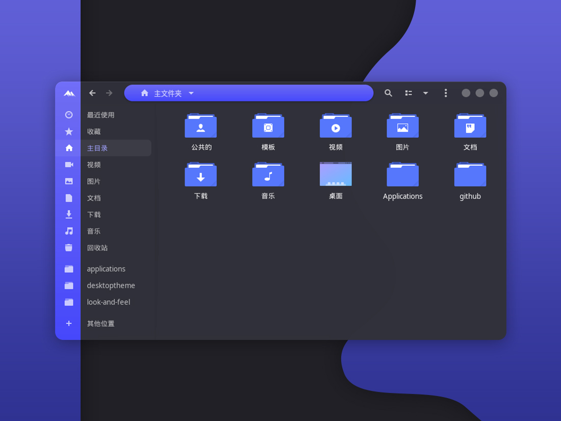Open the three-dot menu
Screen dimensions: 561x421
tap(445, 93)
